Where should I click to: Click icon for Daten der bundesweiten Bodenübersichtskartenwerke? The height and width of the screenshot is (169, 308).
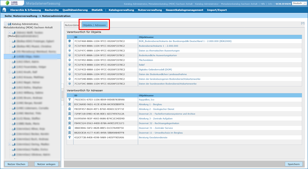[70, 84]
